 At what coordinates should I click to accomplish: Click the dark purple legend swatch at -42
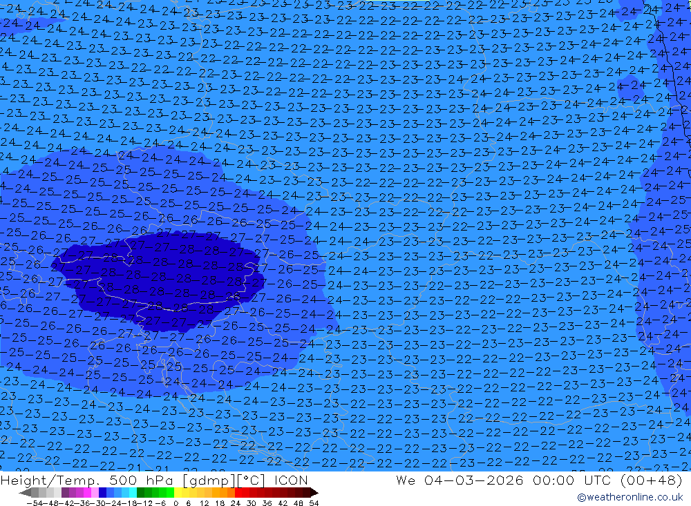[65, 492]
